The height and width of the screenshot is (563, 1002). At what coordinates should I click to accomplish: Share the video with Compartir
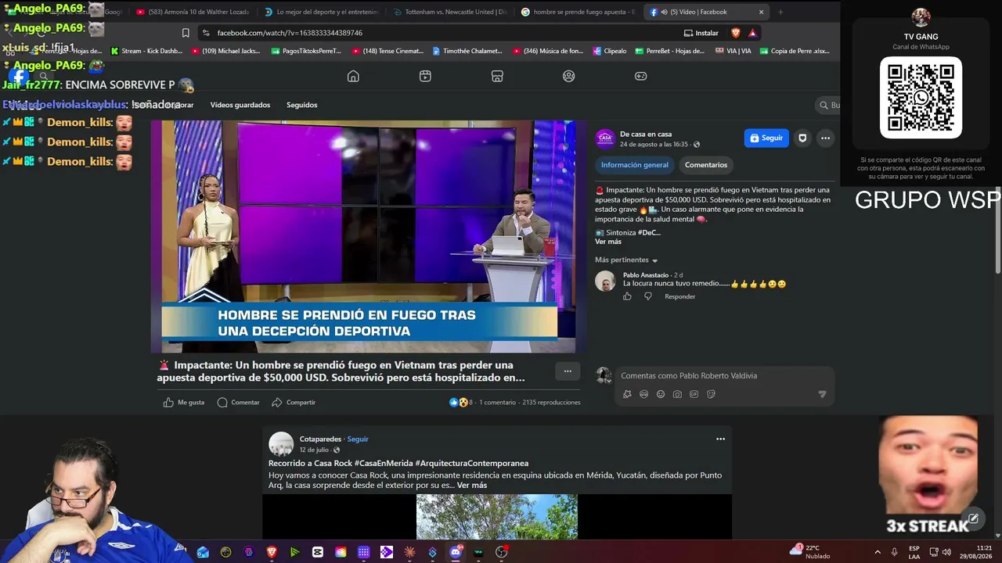(294, 403)
